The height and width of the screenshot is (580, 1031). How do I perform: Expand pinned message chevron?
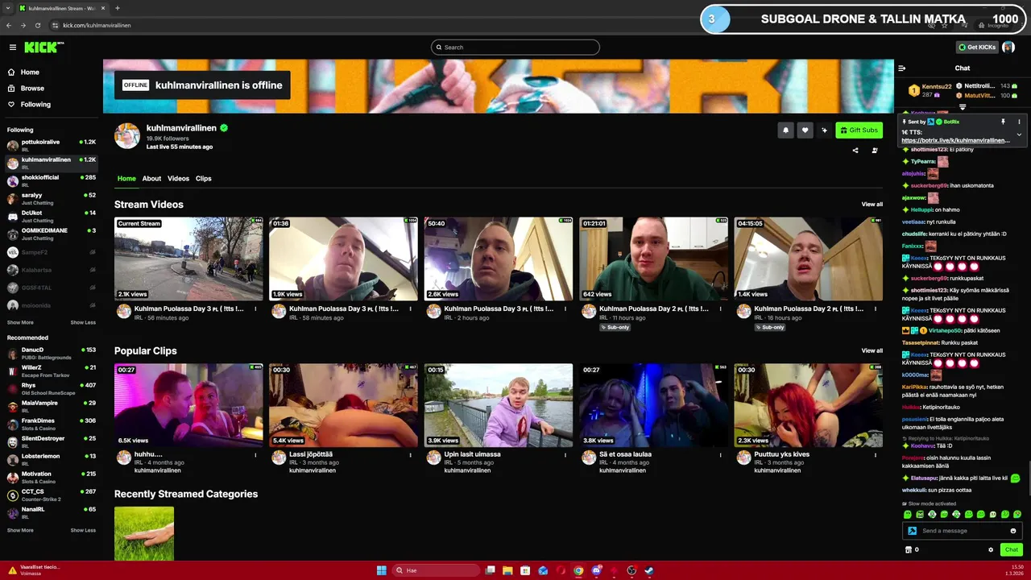coord(1019,135)
